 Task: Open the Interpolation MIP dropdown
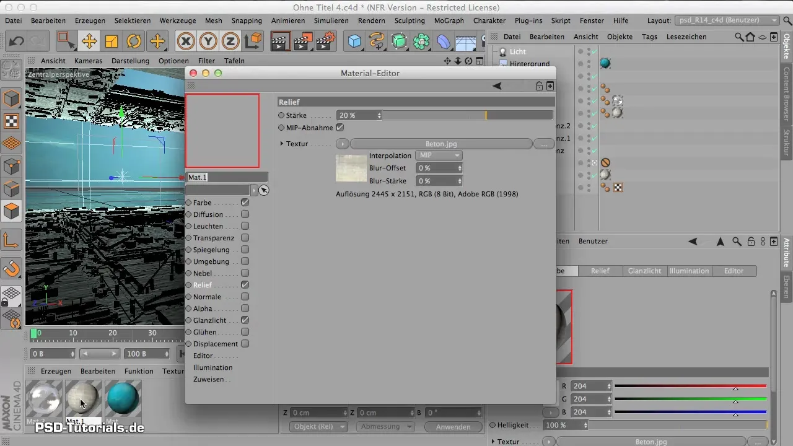tap(438, 155)
